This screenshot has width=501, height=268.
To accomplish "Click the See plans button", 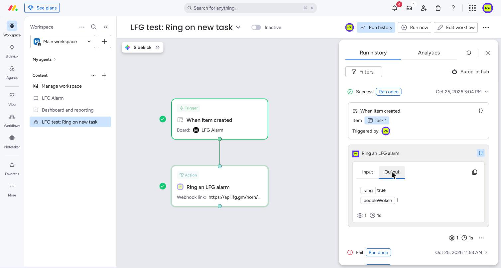I will tap(42, 8).
